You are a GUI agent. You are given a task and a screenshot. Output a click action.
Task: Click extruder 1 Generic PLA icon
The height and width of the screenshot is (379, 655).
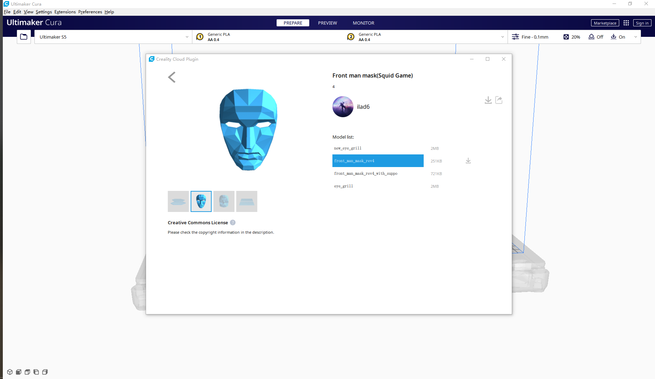(x=200, y=37)
